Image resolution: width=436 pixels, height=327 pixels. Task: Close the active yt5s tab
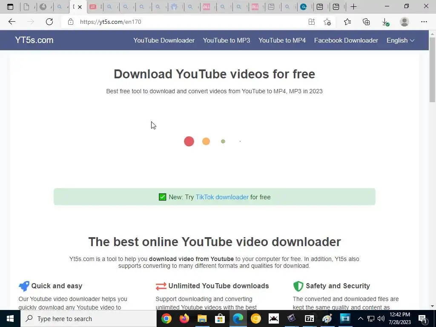pyautogui.click(x=80, y=7)
